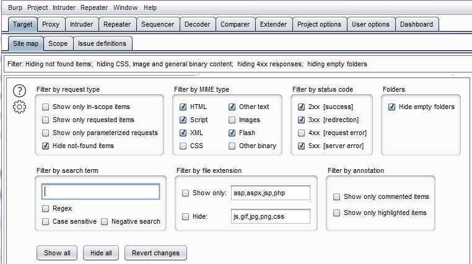
Task: Enable Regex search option
Action: click(45, 208)
